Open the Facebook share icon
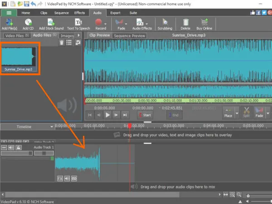 click(258, 13)
